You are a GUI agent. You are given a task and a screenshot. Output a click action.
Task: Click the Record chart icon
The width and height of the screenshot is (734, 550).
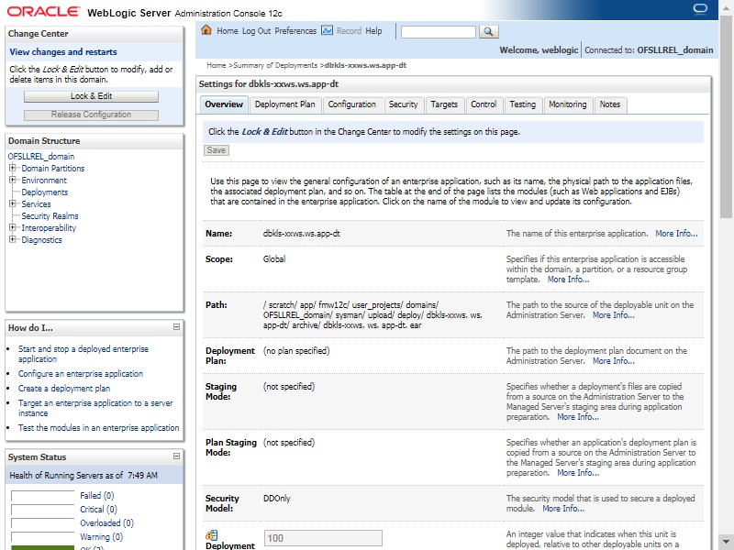tap(327, 30)
